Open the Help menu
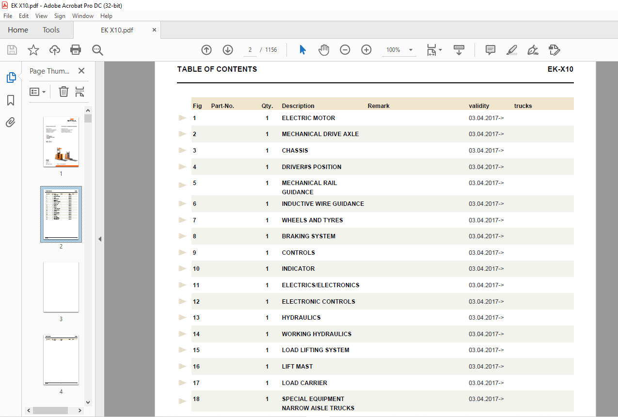 click(106, 16)
